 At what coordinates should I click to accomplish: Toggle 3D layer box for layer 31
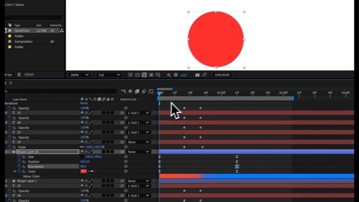point(112,113)
